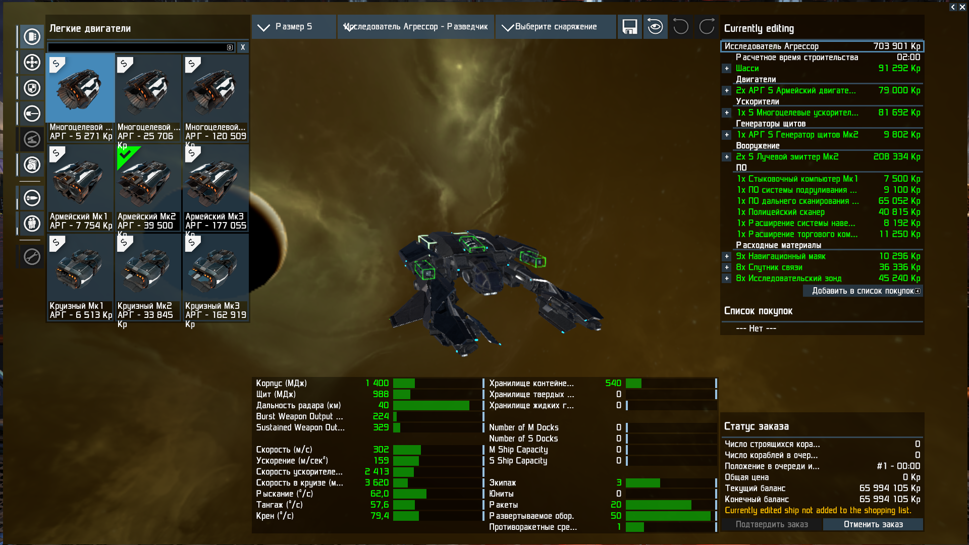Select Круизный Mk2 engine
969x545 pixels.
point(148,277)
